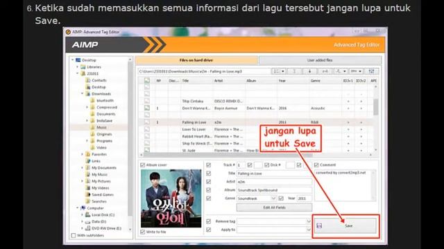Click the Edit All Fields button
Image resolution: width=444 pixels, height=249 pixels.
[274, 207]
